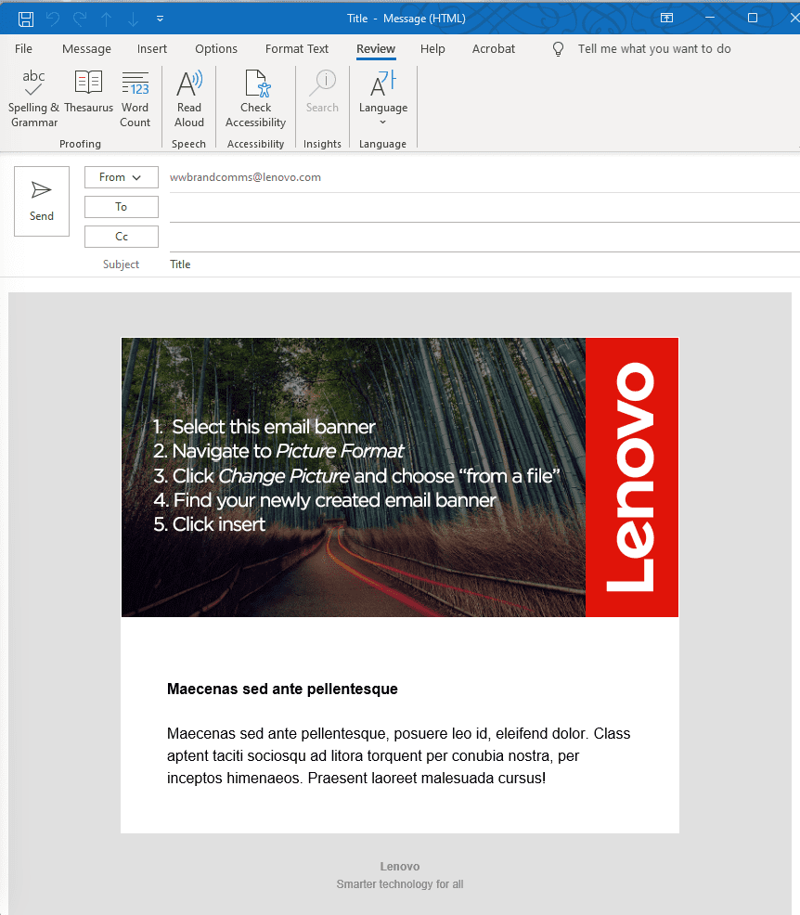Click the Save icon in title bar

(x=26, y=19)
